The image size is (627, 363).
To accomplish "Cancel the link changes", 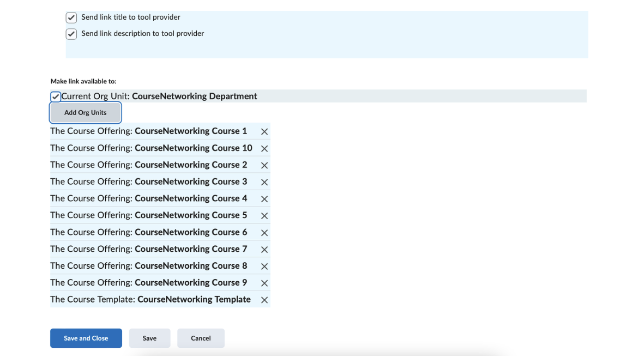I will (x=201, y=338).
